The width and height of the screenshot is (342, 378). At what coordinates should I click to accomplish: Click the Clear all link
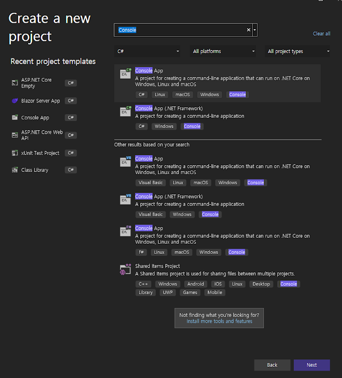[x=321, y=34]
